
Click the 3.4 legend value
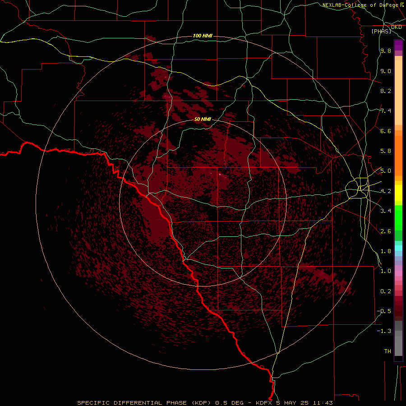click(x=386, y=211)
